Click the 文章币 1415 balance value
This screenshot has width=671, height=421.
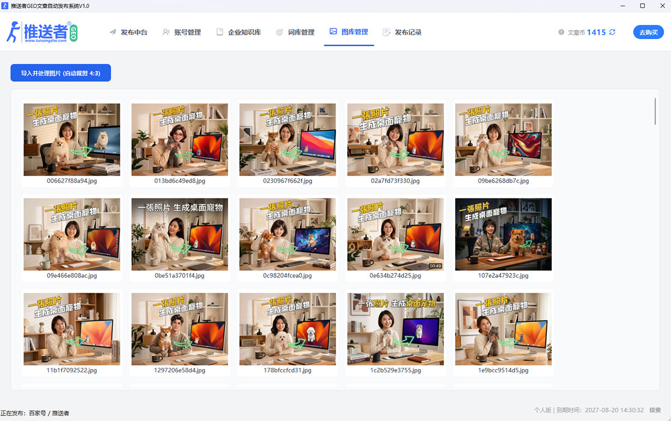[597, 32]
